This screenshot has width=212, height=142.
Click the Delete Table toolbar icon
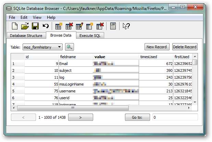point(70,26)
